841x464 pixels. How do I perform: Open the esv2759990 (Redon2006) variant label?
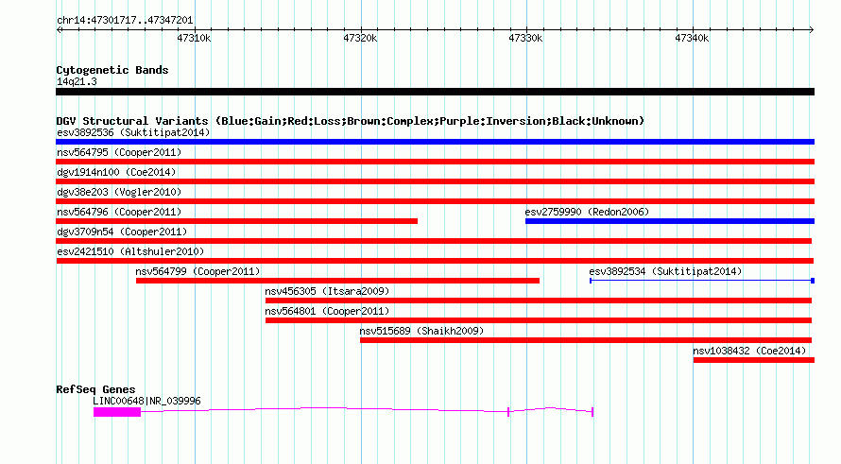tap(587, 212)
